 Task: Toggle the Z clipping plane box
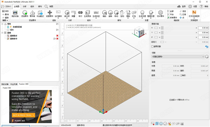156,37
